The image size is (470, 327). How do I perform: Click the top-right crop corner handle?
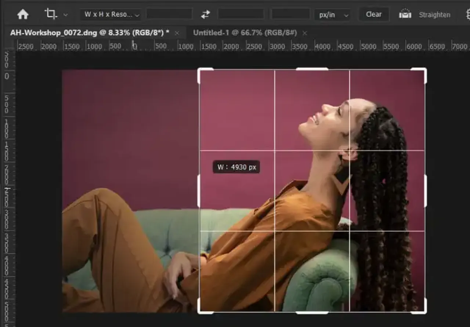click(x=425, y=70)
